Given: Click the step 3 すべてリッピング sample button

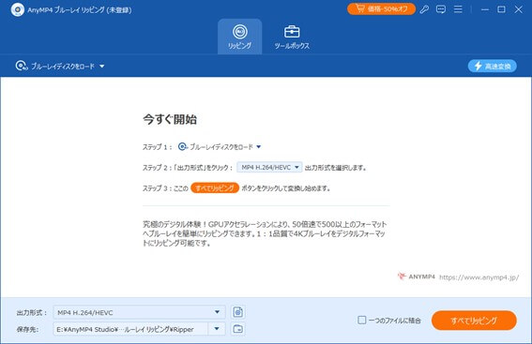Looking at the screenshot, I should pos(215,187).
